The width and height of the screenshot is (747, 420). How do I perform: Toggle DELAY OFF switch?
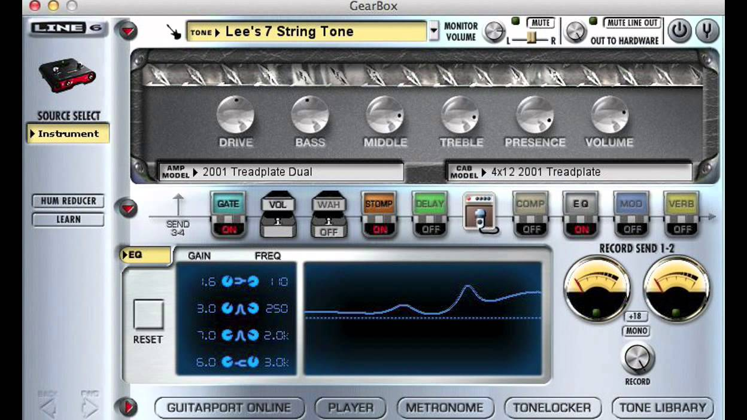429,229
